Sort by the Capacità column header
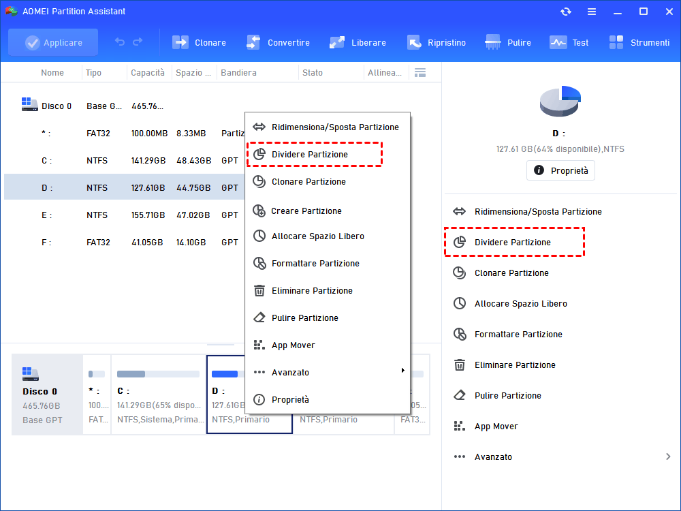Image resolution: width=681 pixels, height=511 pixels. click(x=148, y=73)
